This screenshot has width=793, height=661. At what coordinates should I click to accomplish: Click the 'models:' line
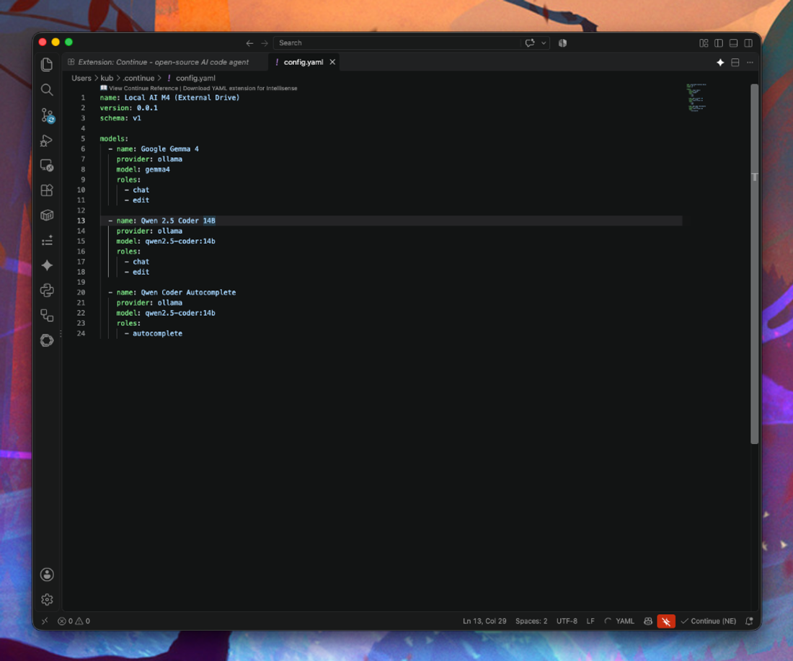click(114, 138)
